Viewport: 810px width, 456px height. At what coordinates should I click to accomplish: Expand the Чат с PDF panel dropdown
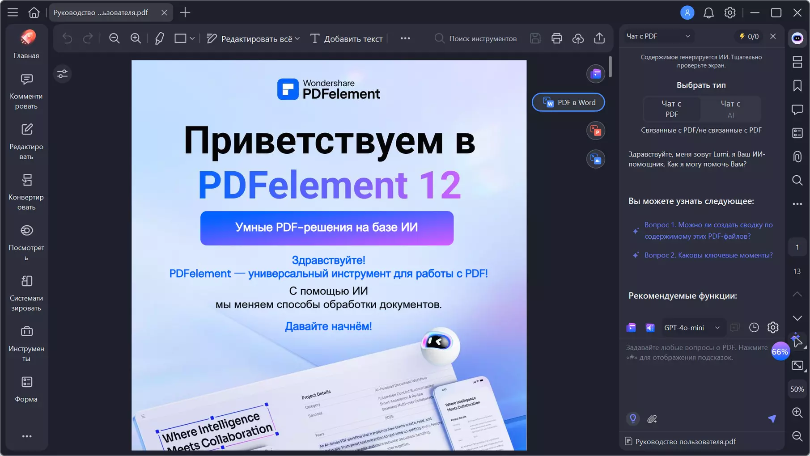[658, 36]
